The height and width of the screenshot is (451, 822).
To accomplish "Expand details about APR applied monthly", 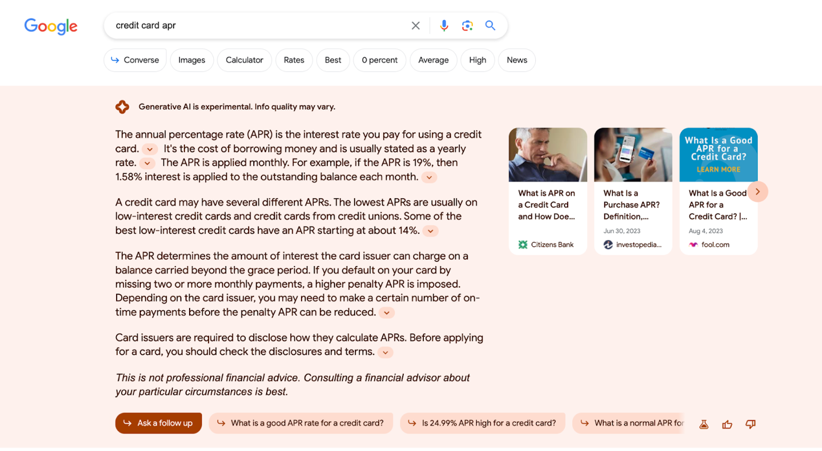I will point(429,177).
